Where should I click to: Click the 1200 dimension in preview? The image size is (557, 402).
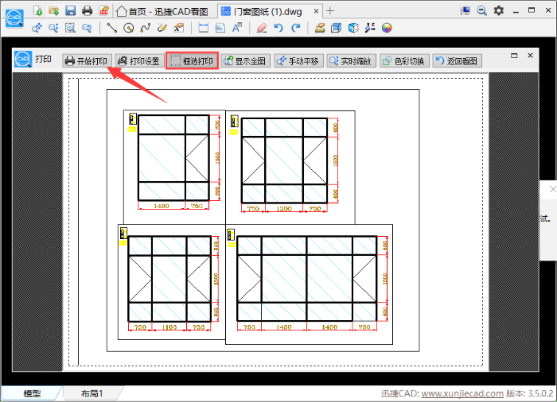284,209
